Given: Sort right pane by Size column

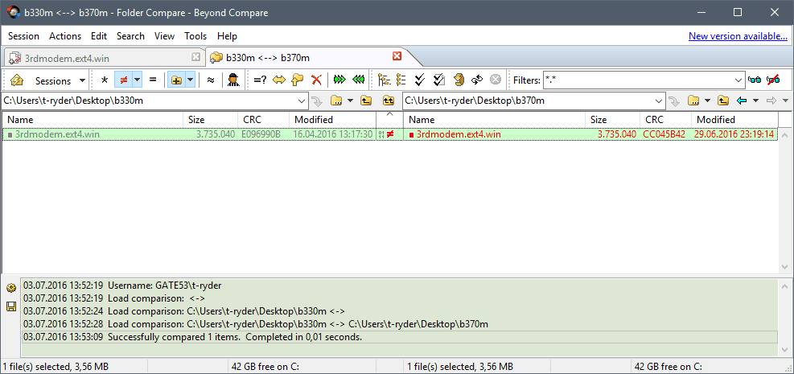Looking at the screenshot, I should 613,120.
